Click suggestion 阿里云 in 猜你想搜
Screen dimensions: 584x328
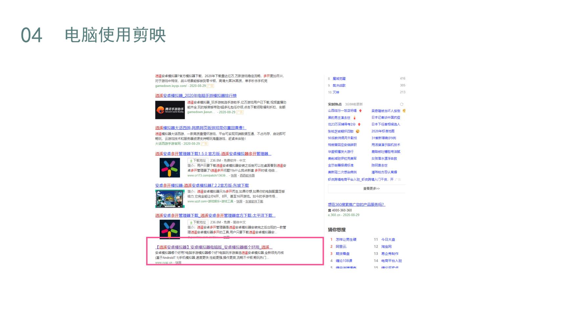tap(341, 247)
